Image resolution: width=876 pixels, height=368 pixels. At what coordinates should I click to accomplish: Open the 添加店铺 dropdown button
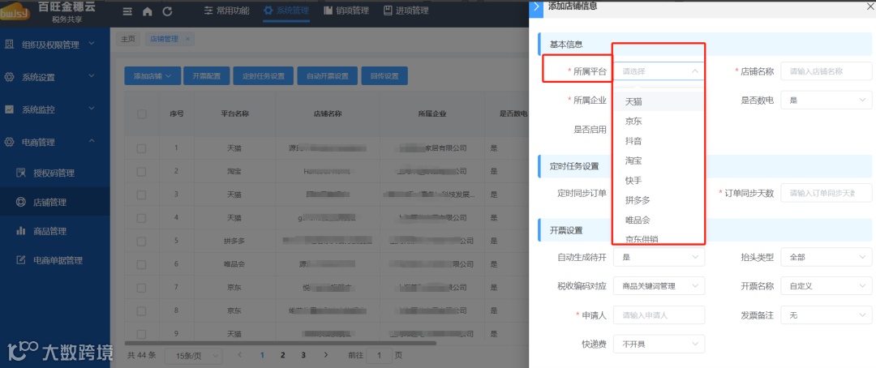click(x=152, y=76)
